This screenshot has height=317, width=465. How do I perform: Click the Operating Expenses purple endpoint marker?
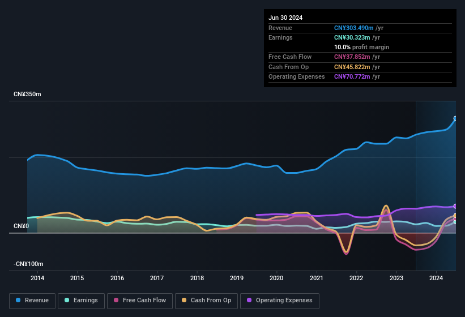455,206
